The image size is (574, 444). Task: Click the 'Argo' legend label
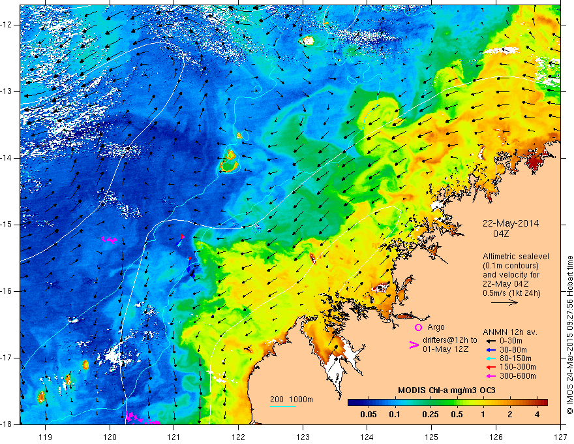pos(436,327)
